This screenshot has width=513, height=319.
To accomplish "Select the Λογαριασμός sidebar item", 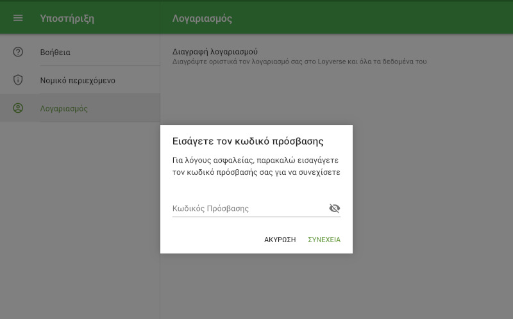I will 64,108.
